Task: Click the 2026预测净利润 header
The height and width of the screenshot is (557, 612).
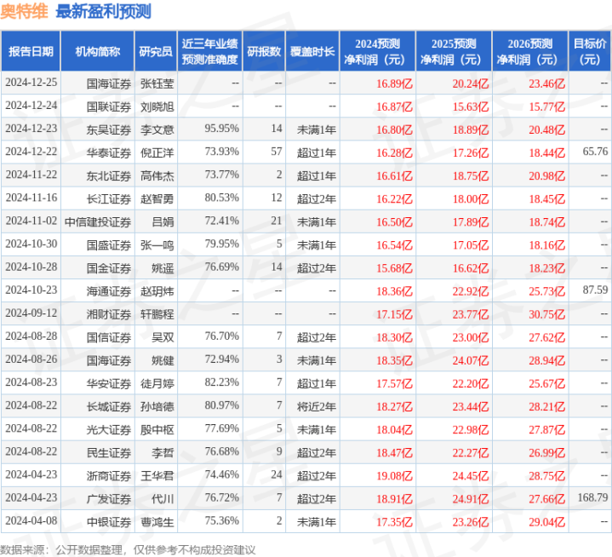Action: [530, 52]
